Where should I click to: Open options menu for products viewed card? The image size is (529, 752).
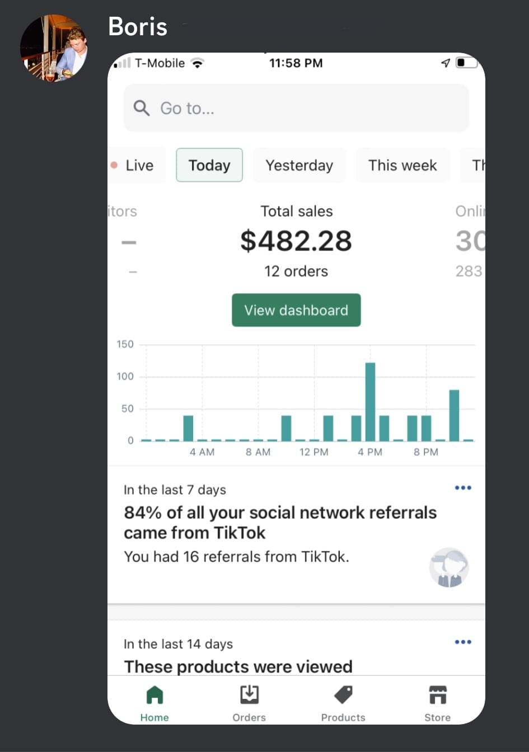coord(463,642)
